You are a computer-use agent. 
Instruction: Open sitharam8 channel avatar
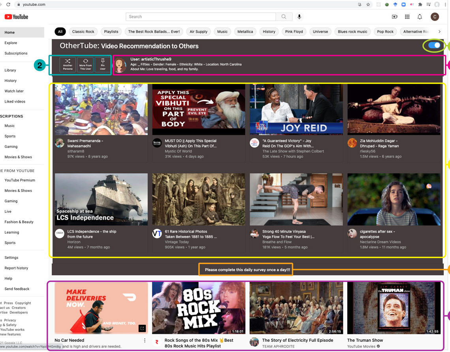(59, 143)
